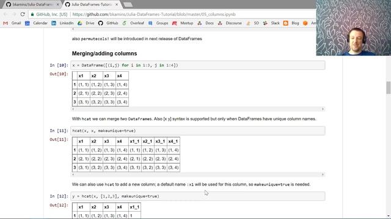Click the x1_1 header in Out[11] table
The image size is (391, 219).
[x=134, y=141]
